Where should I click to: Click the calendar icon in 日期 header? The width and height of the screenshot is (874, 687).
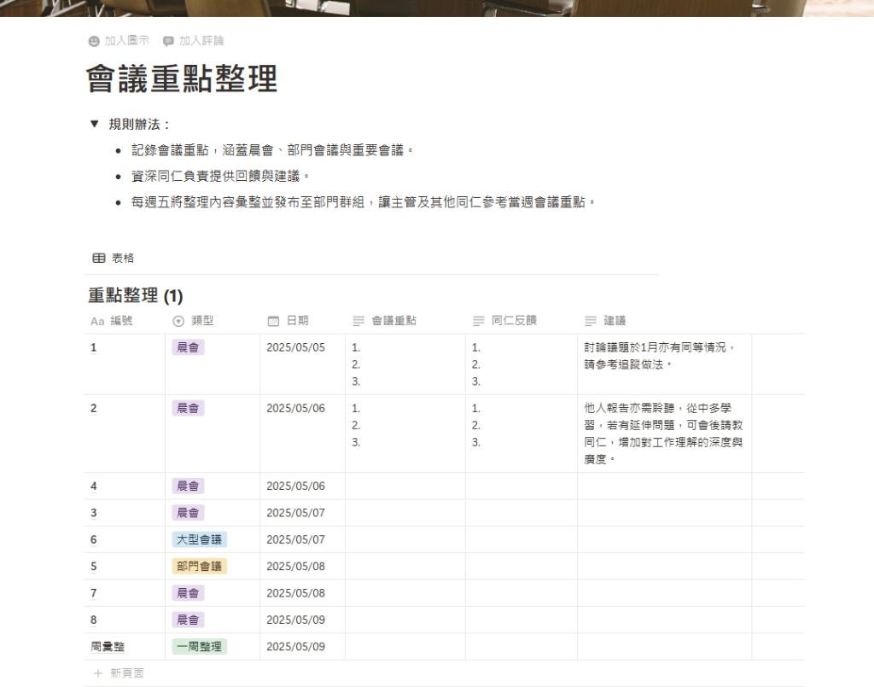click(273, 321)
